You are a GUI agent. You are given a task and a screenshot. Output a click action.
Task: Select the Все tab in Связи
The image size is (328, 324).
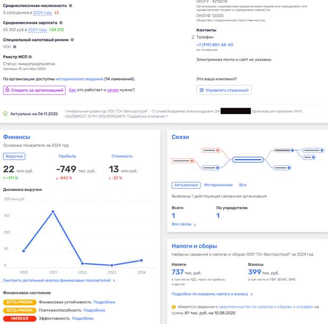(243, 185)
